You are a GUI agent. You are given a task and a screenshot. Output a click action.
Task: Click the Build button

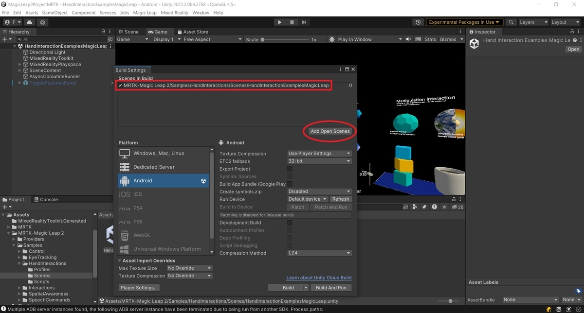288,288
